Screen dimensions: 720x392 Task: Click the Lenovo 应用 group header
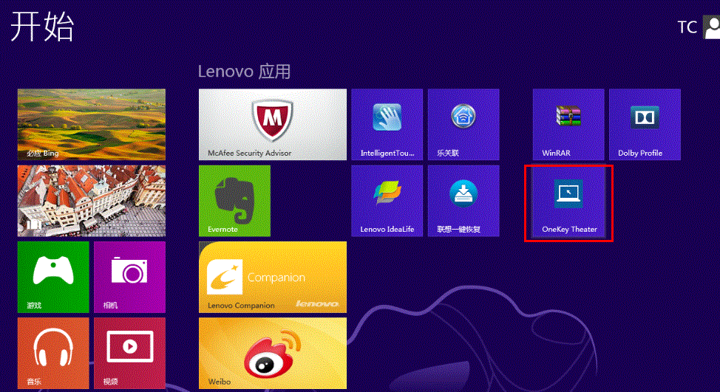tap(244, 72)
